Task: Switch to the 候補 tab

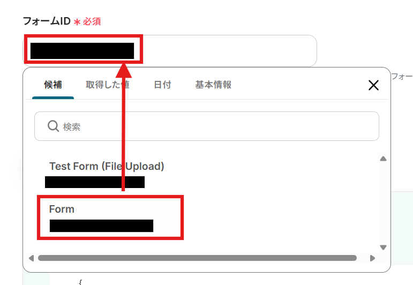Action: [53, 85]
